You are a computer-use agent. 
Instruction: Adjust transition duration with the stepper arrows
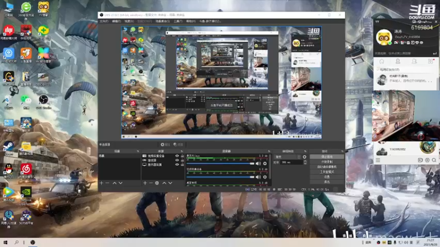tap(305, 162)
